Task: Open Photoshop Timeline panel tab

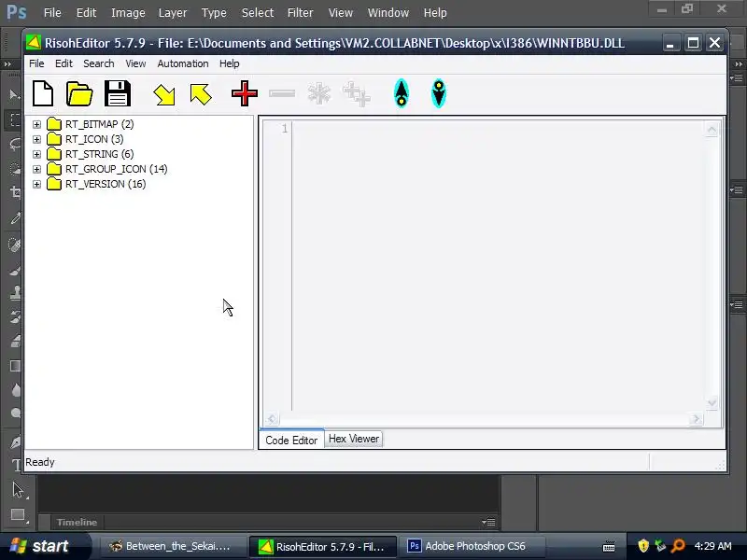Action: point(77,522)
